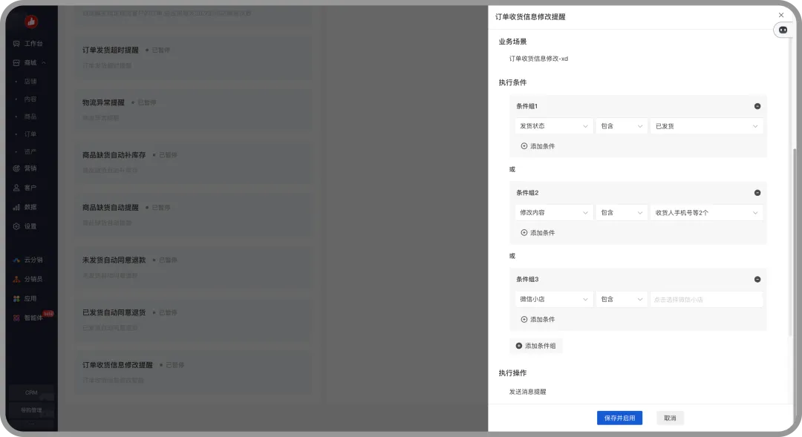Open 包含 operator dropdown in 条件组3
This screenshot has height=437, width=802.
pyautogui.click(x=622, y=300)
